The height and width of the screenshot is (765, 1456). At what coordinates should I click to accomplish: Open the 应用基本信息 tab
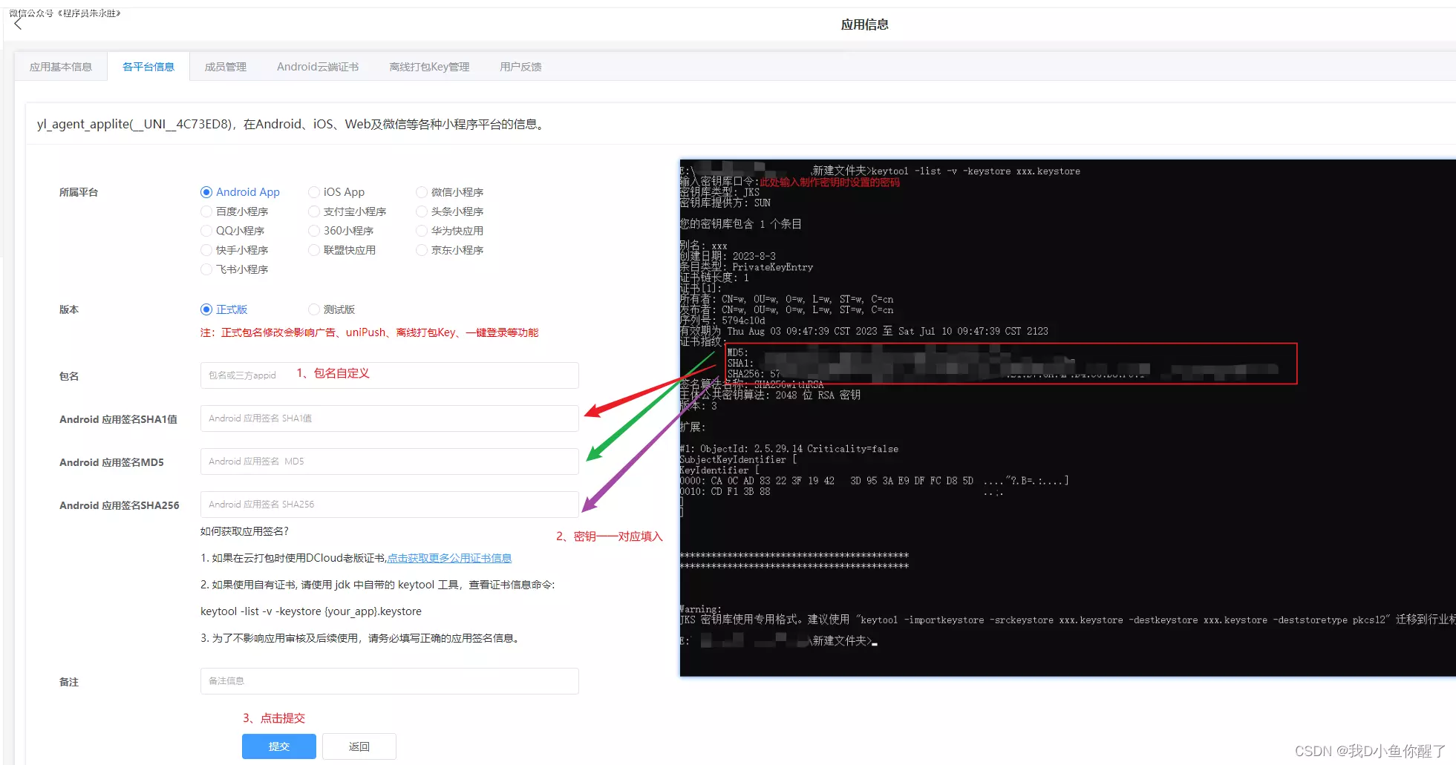click(61, 67)
